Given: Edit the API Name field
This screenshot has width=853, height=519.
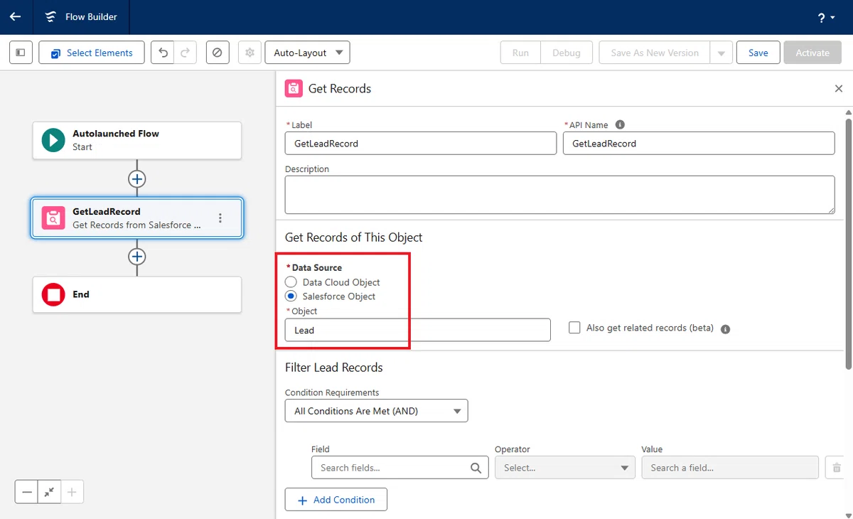Looking at the screenshot, I should pyautogui.click(x=699, y=143).
